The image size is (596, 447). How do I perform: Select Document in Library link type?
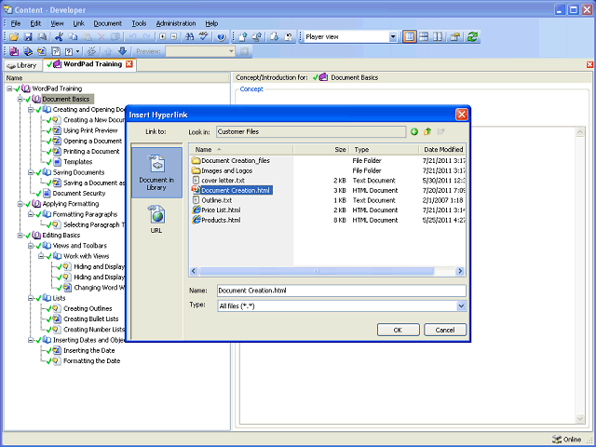(x=156, y=171)
